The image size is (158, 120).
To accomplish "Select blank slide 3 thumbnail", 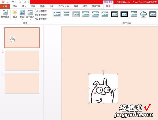I will pyautogui.click(x=22, y=83).
